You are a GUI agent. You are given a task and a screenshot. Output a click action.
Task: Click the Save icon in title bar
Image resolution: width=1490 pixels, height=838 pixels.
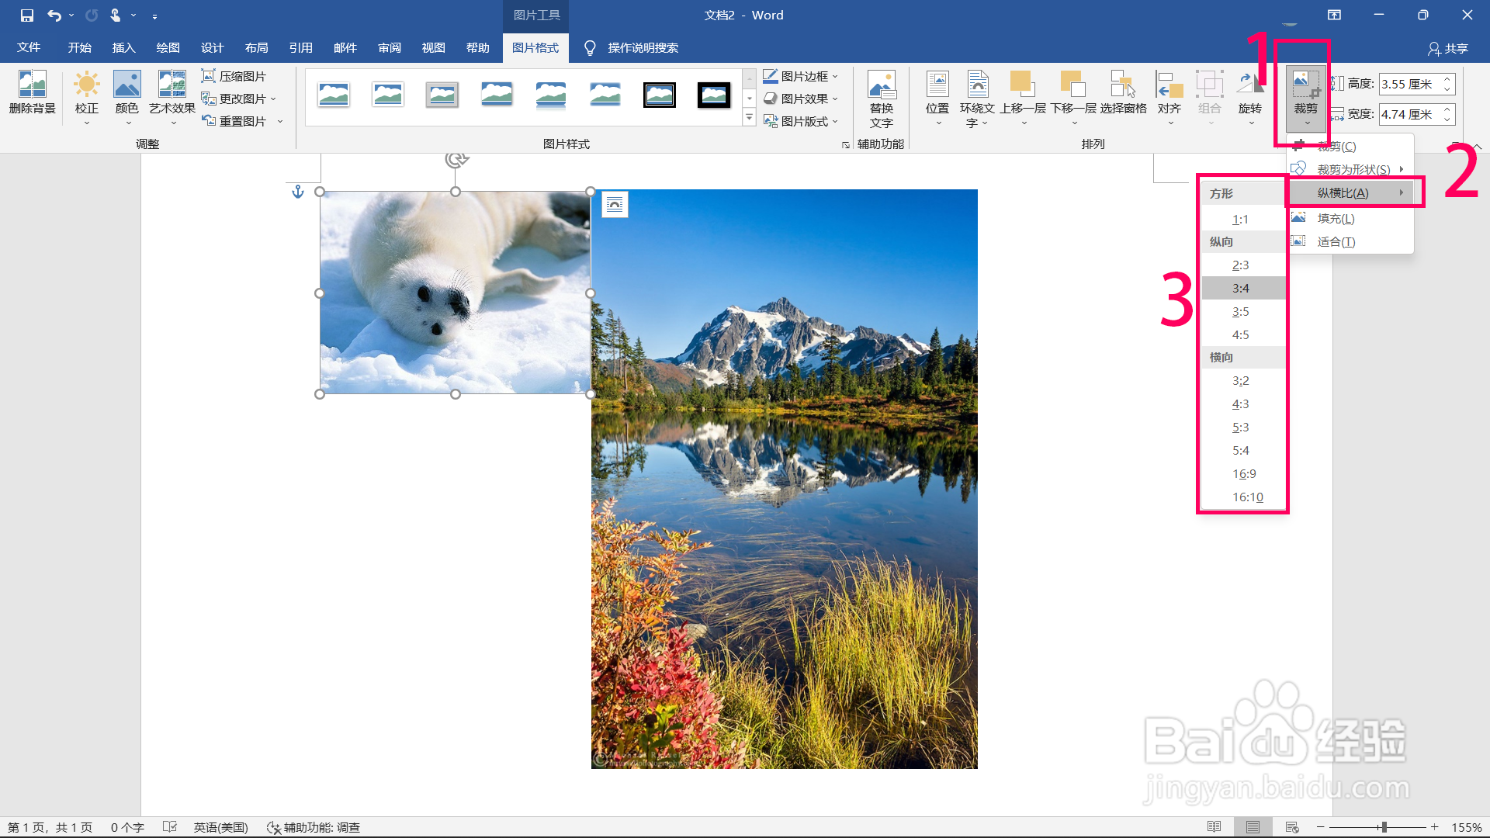(x=27, y=16)
